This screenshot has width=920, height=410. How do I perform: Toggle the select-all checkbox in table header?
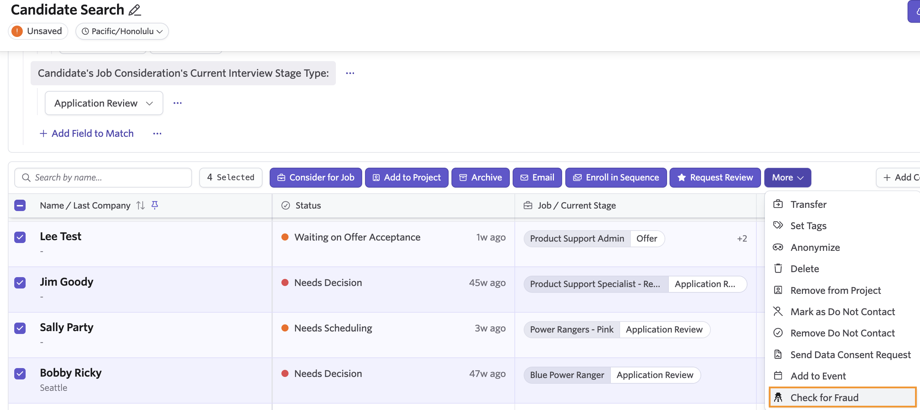click(x=20, y=205)
